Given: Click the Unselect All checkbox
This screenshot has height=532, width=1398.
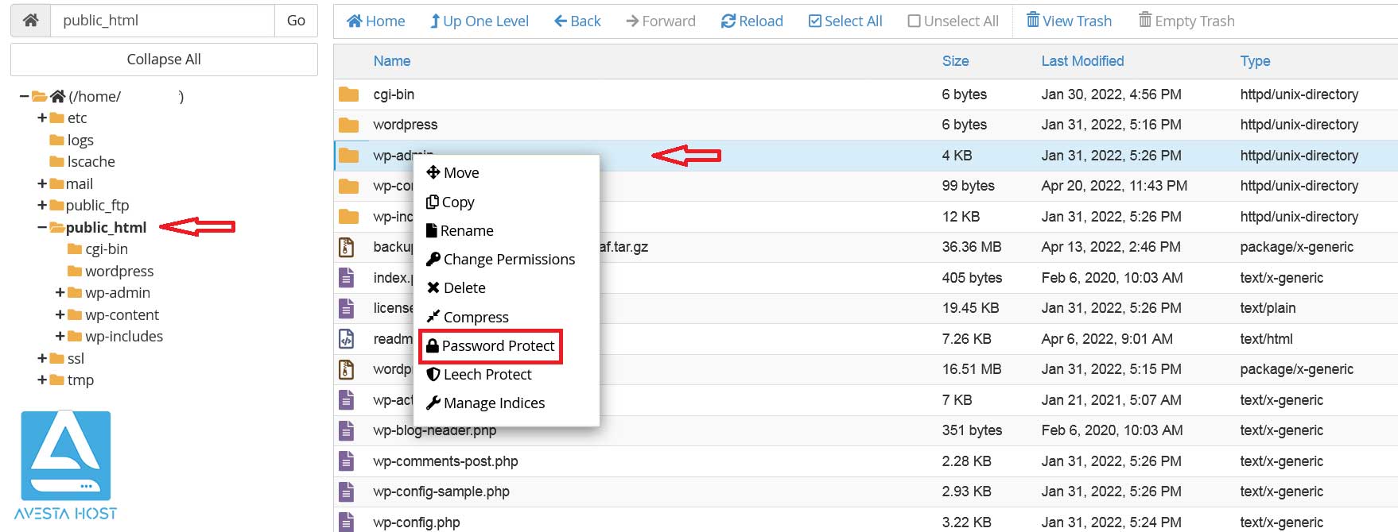Looking at the screenshot, I should point(915,21).
